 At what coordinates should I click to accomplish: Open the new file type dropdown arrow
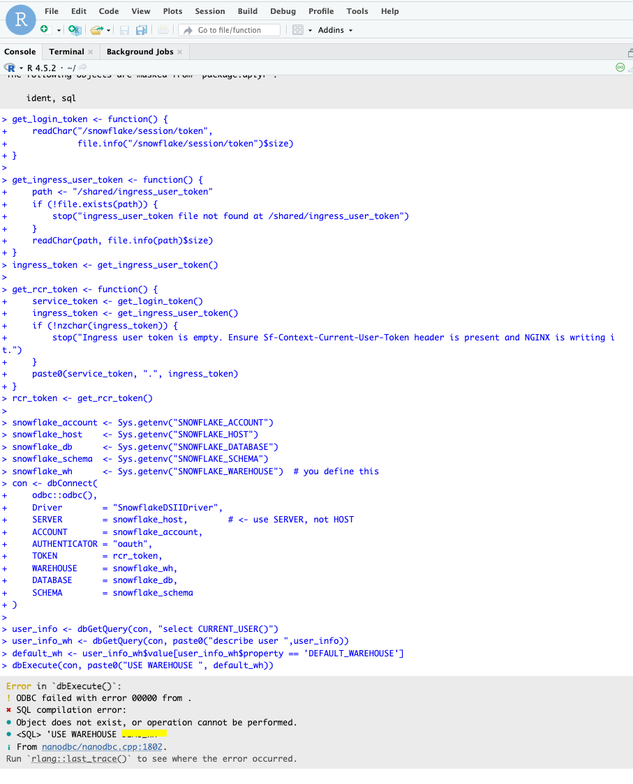pyautogui.click(x=59, y=31)
